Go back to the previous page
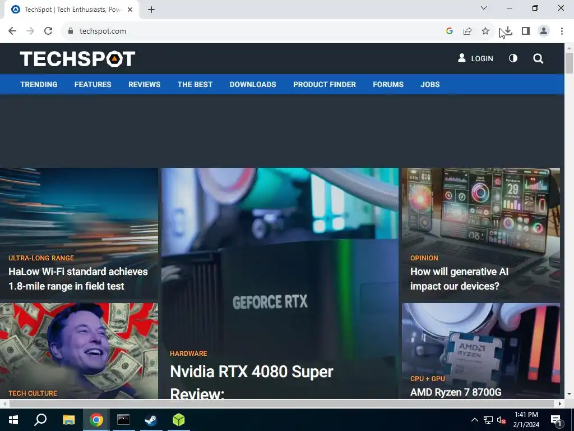This screenshot has height=431, width=574. (12, 31)
